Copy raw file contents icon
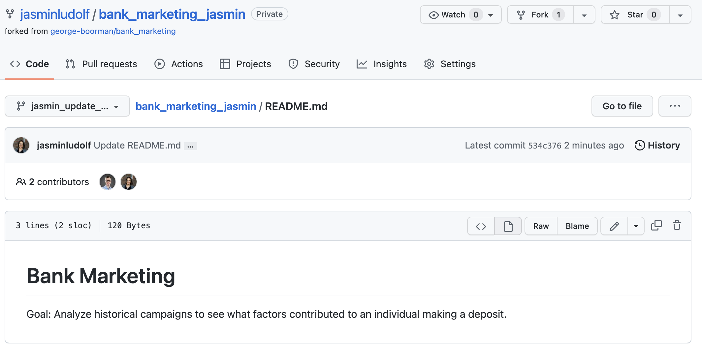 click(x=656, y=225)
